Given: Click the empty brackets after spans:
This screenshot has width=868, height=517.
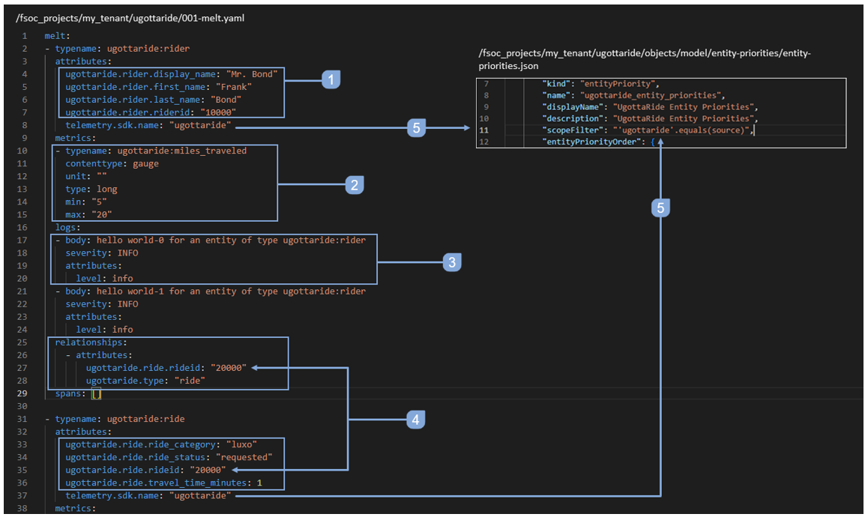Looking at the screenshot, I should (x=96, y=393).
